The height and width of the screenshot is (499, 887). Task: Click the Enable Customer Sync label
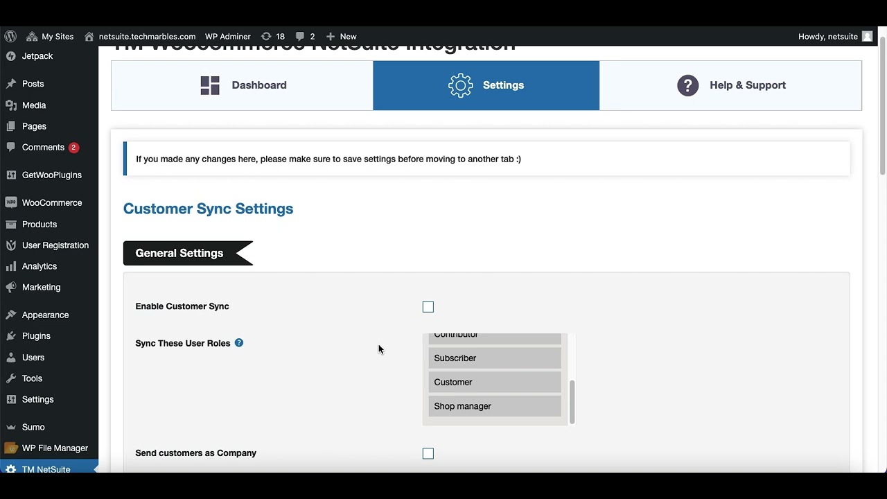182,306
